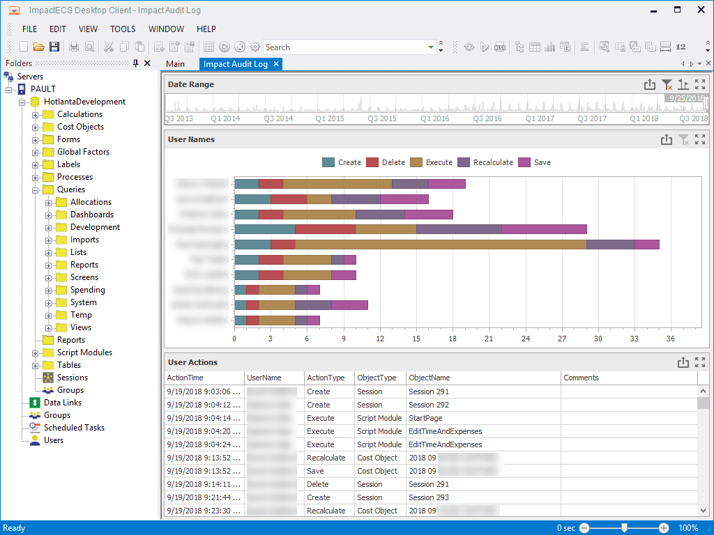Collapse the PAULT server node
The width and height of the screenshot is (714, 535).
(x=8, y=90)
